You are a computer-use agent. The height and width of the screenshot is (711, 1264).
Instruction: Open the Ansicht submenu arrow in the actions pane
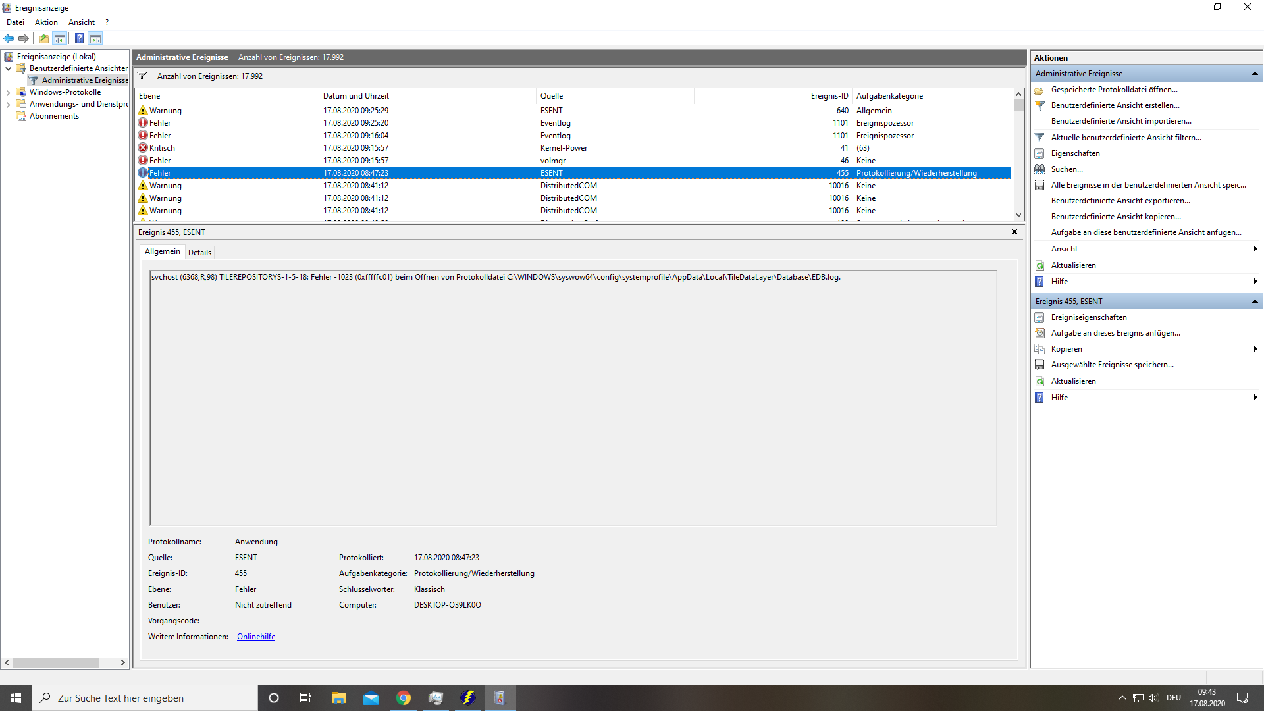coord(1255,249)
